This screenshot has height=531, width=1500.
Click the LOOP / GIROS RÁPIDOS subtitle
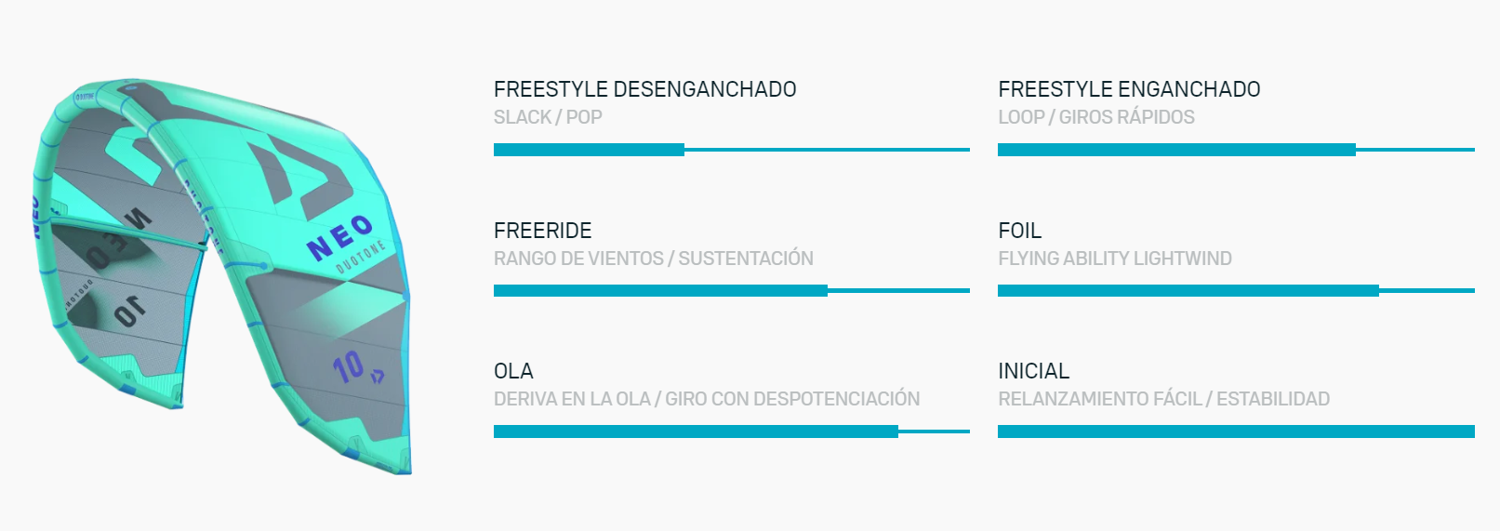coord(1096,117)
